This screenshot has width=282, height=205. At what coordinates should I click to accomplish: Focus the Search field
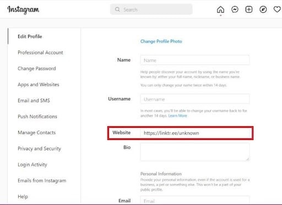tap(151, 9)
